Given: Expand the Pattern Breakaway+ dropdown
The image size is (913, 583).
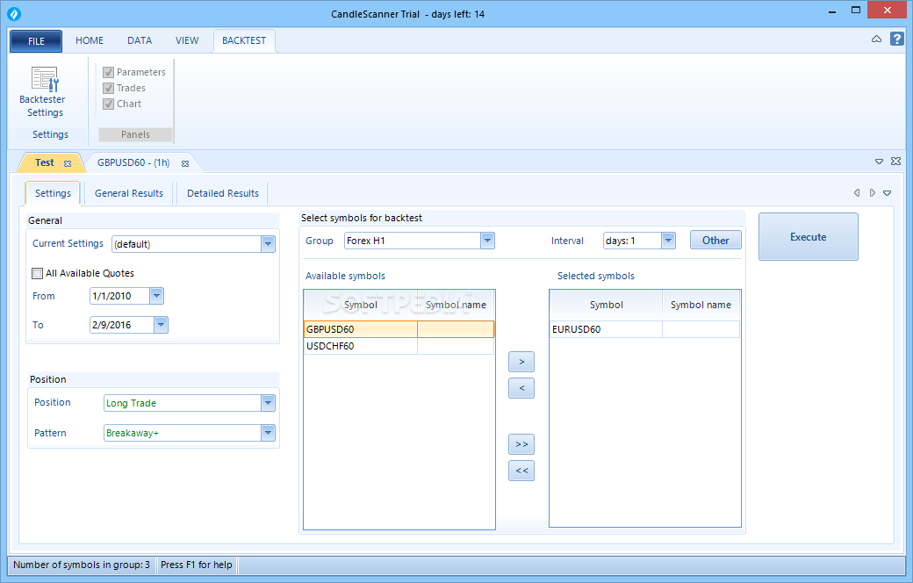Looking at the screenshot, I should coord(268,433).
